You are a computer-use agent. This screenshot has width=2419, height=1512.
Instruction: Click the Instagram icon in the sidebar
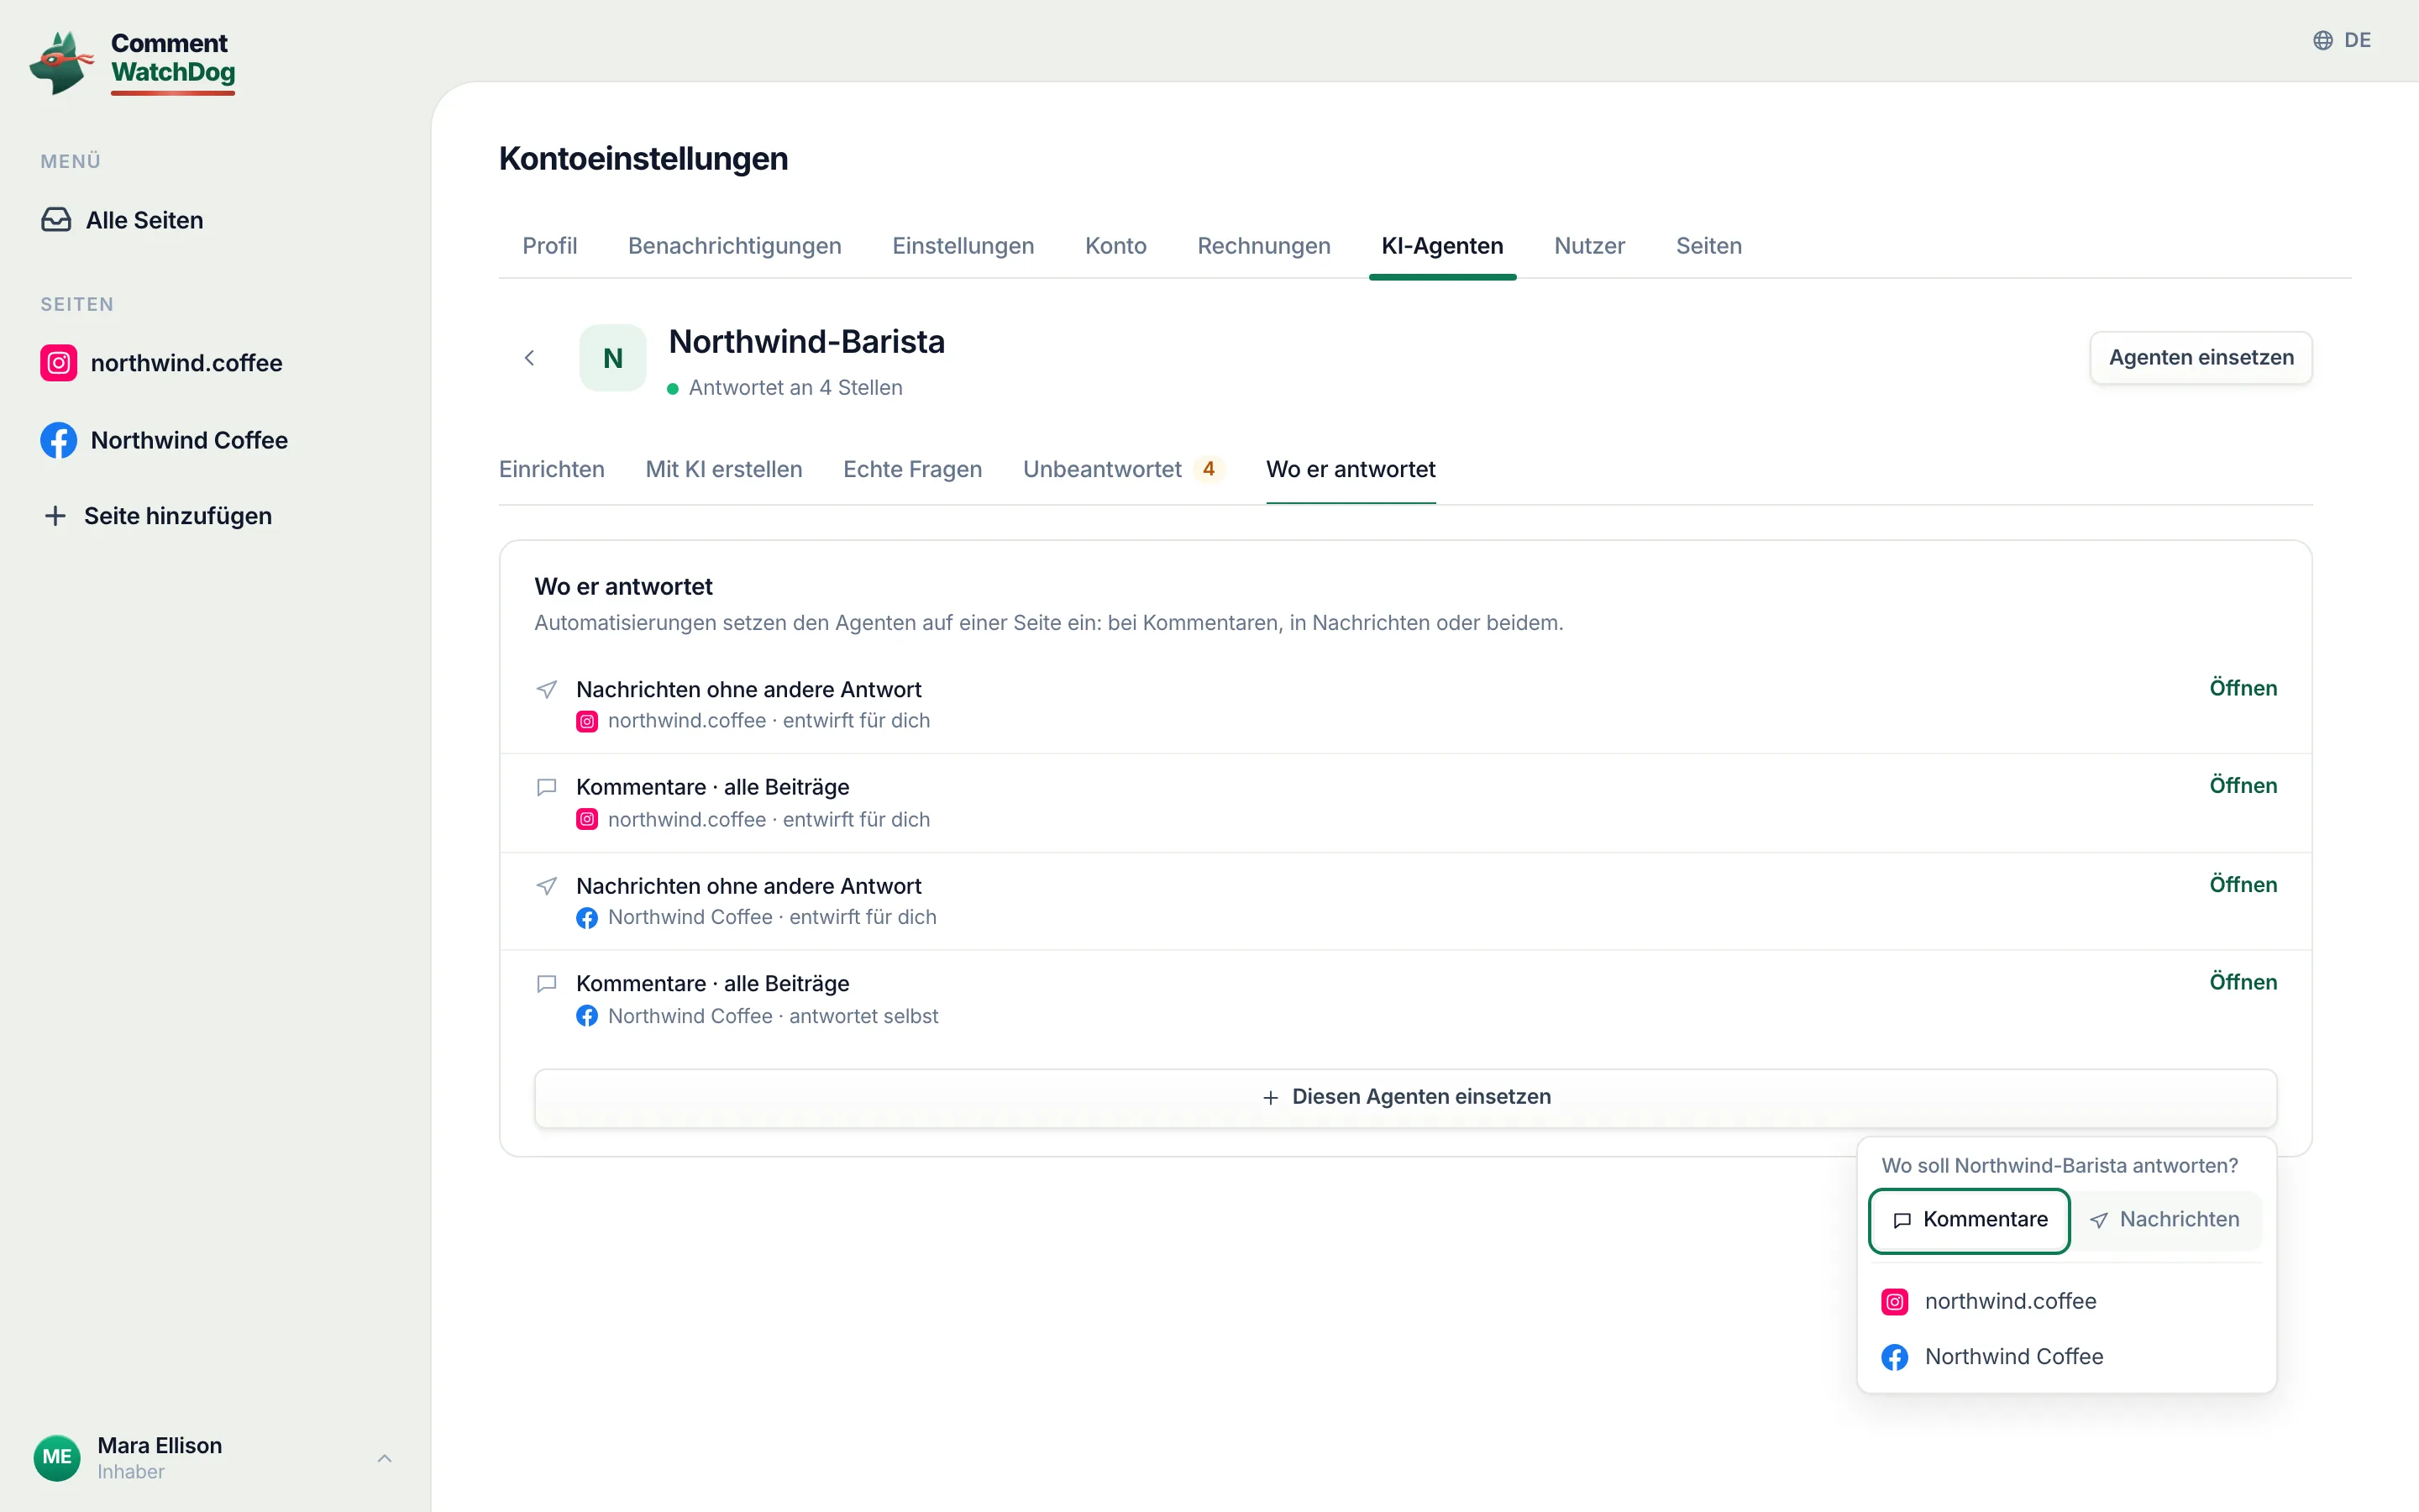pyautogui.click(x=59, y=363)
